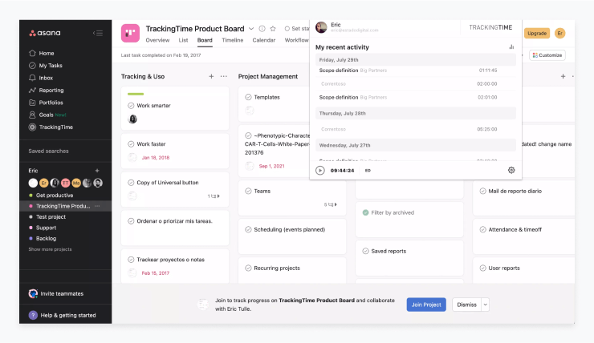The height and width of the screenshot is (343, 594).
Task: Click Jan 18, 2018 due date
Action: click(x=155, y=158)
